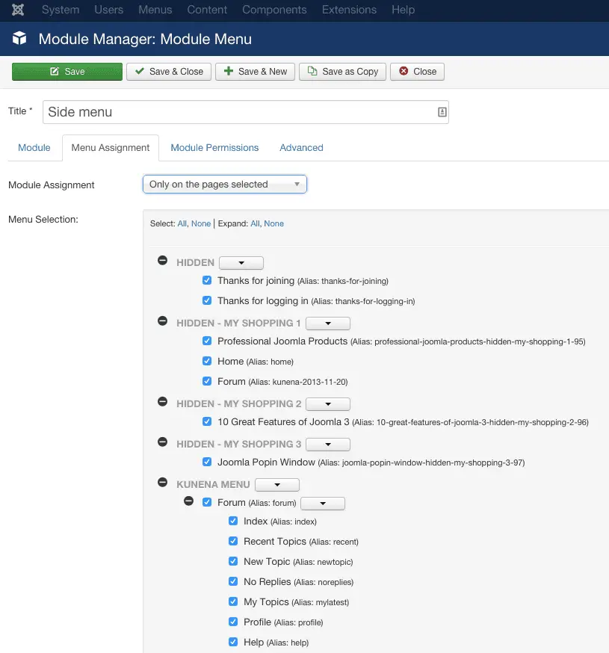Collapse the Forum (Alias: forum) subtree minus icon
This screenshot has width=609, height=653.
coord(189,501)
